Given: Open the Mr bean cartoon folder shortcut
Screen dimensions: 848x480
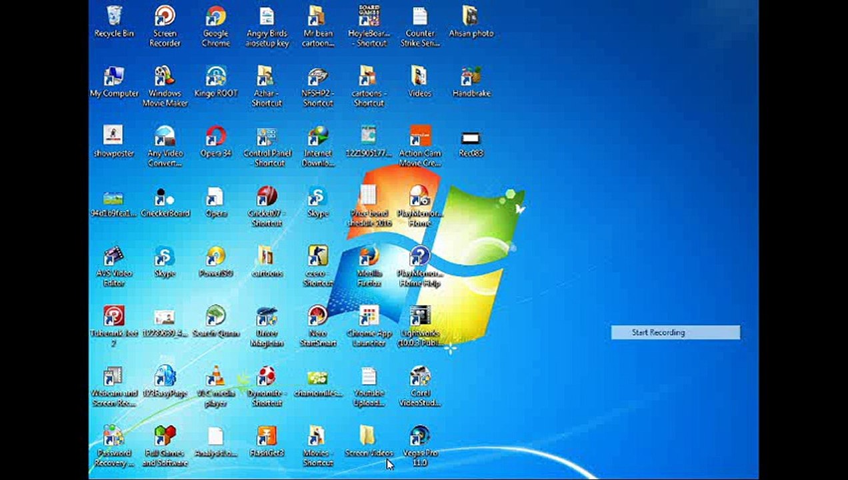Looking at the screenshot, I should pos(318,26).
